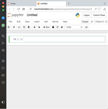The height and width of the screenshot is (109, 108).
Task: Click the address bar URL
Action: tap(63, 9)
